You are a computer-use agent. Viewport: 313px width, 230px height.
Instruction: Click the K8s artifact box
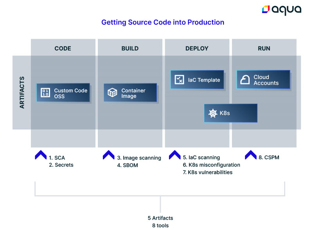(x=231, y=113)
